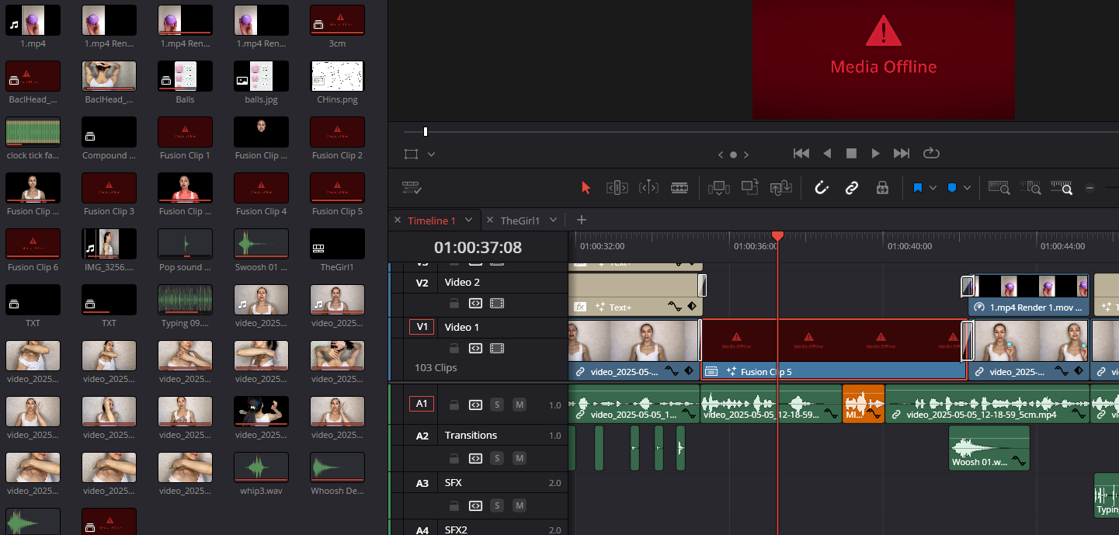The image size is (1119, 535).
Task: Click the viewer jog scrubber handle
Action: [425, 132]
